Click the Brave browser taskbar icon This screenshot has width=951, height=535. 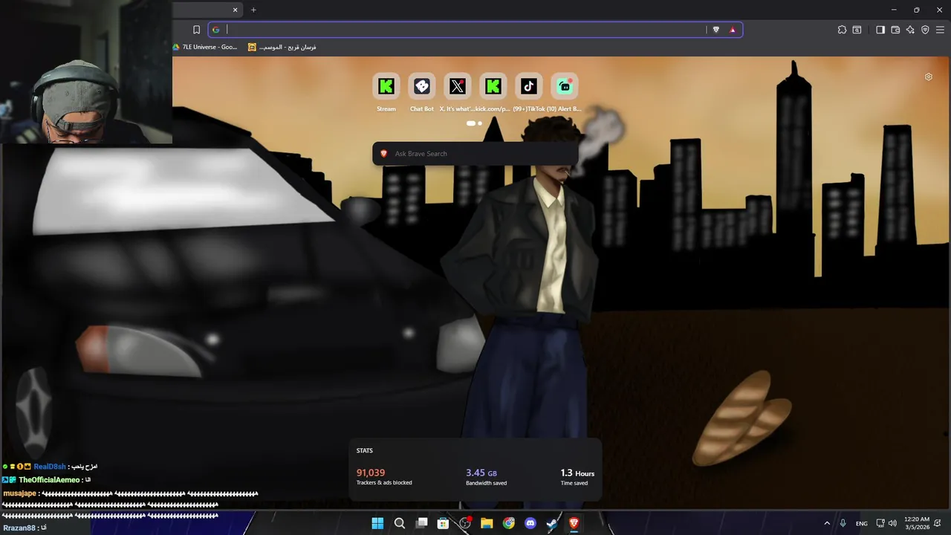click(574, 523)
